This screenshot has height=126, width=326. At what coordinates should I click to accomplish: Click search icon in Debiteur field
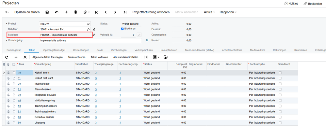click(x=88, y=29)
